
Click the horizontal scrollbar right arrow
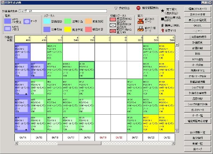173,143
